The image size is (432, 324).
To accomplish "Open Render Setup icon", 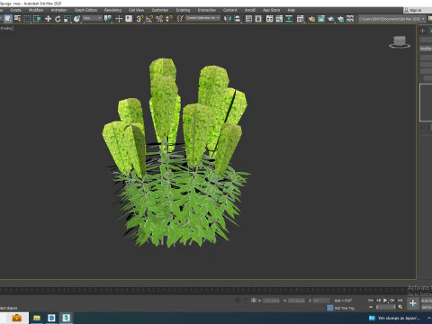I will (x=311, y=19).
